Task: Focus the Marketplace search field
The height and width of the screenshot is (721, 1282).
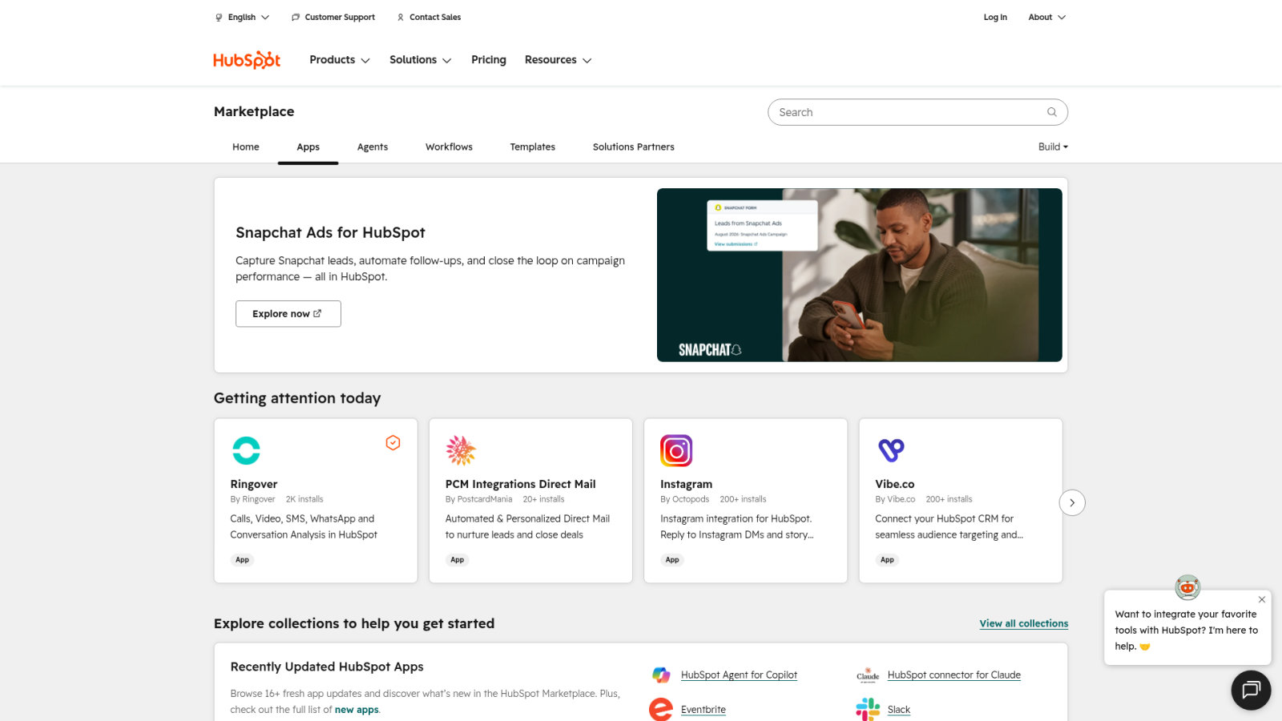Action: (x=917, y=112)
